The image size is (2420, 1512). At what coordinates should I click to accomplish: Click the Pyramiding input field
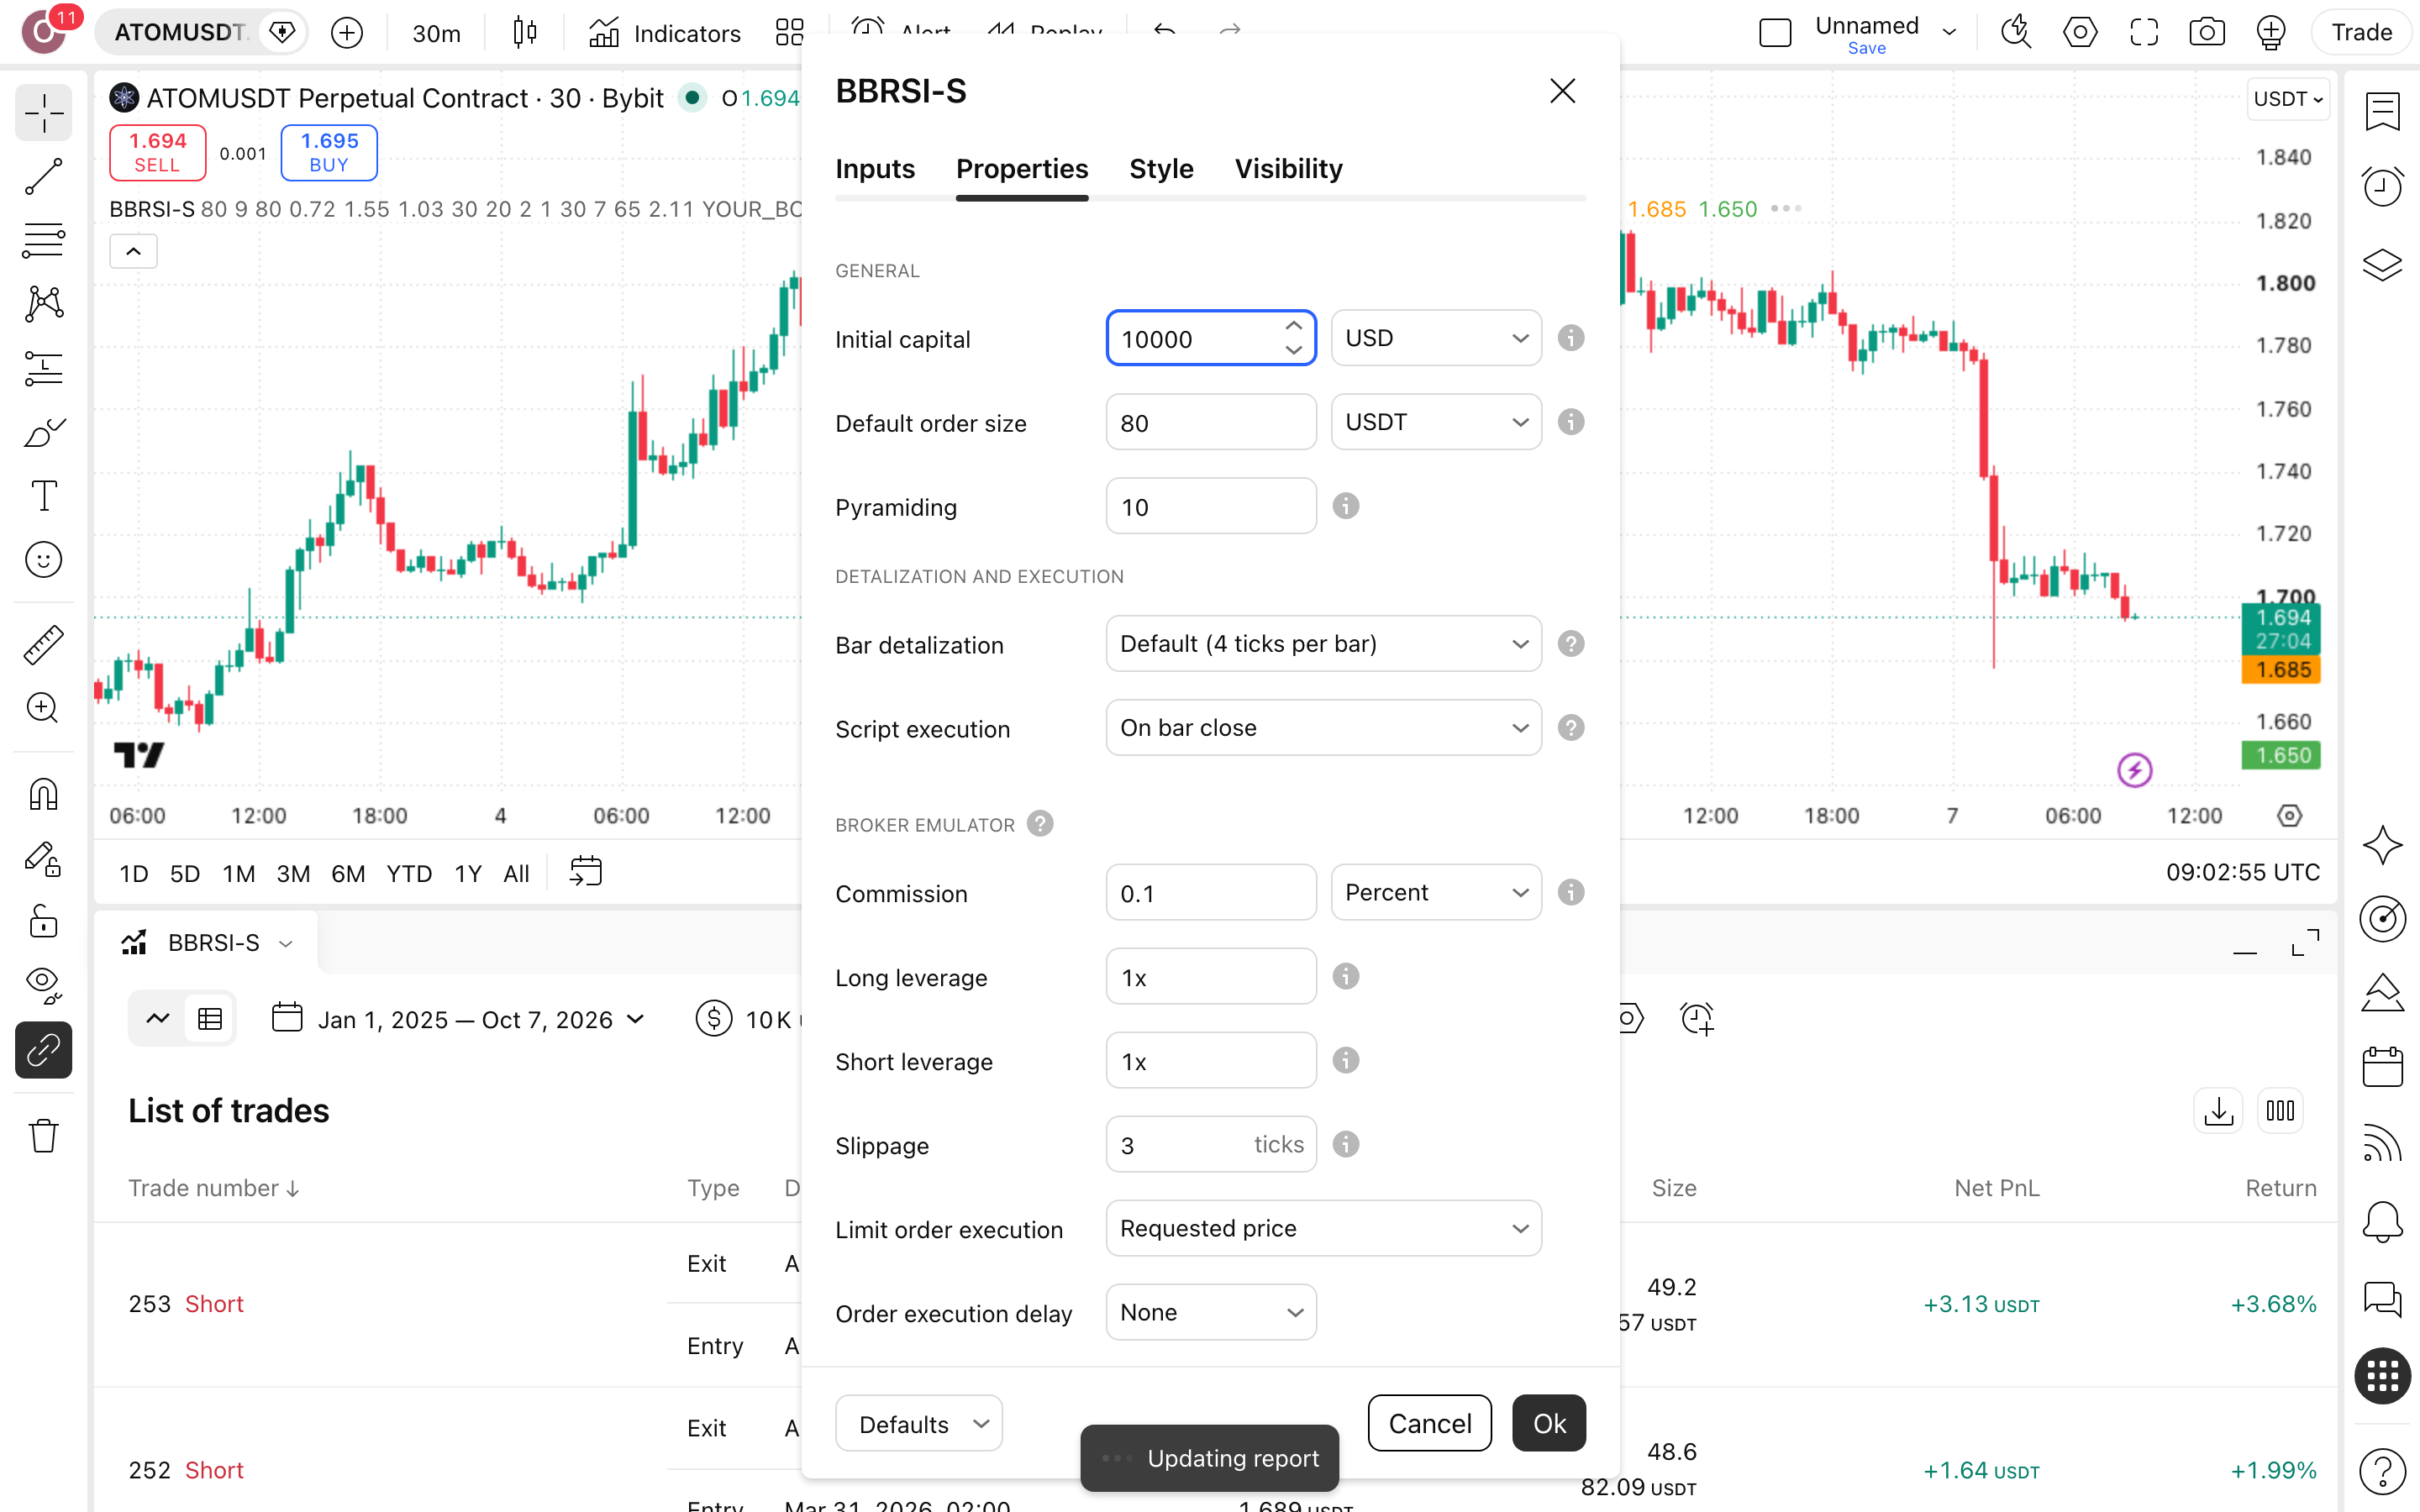1211,506
